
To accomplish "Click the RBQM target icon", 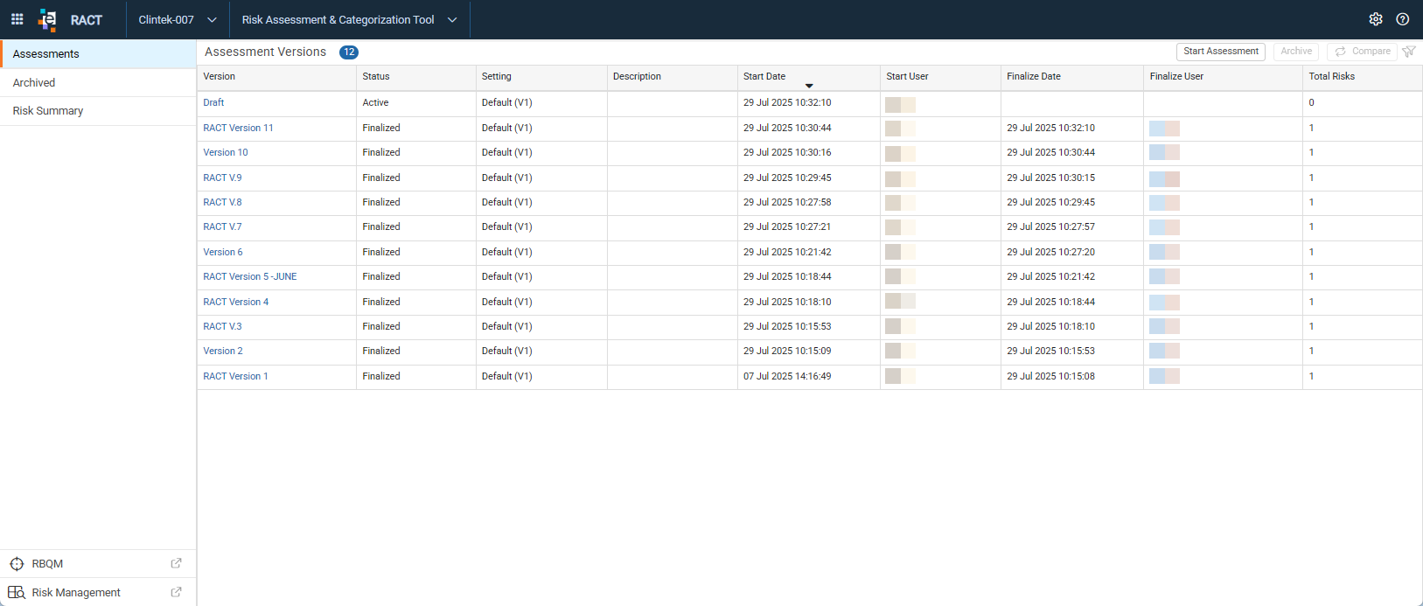I will [x=17, y=564].
